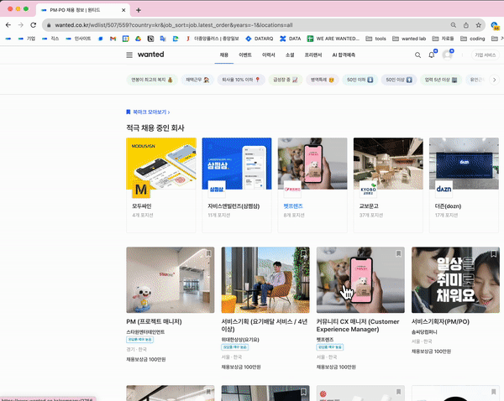Select the AI 합격예측 tab
This screenshot has height=401, width=504.
click(344, 55)
